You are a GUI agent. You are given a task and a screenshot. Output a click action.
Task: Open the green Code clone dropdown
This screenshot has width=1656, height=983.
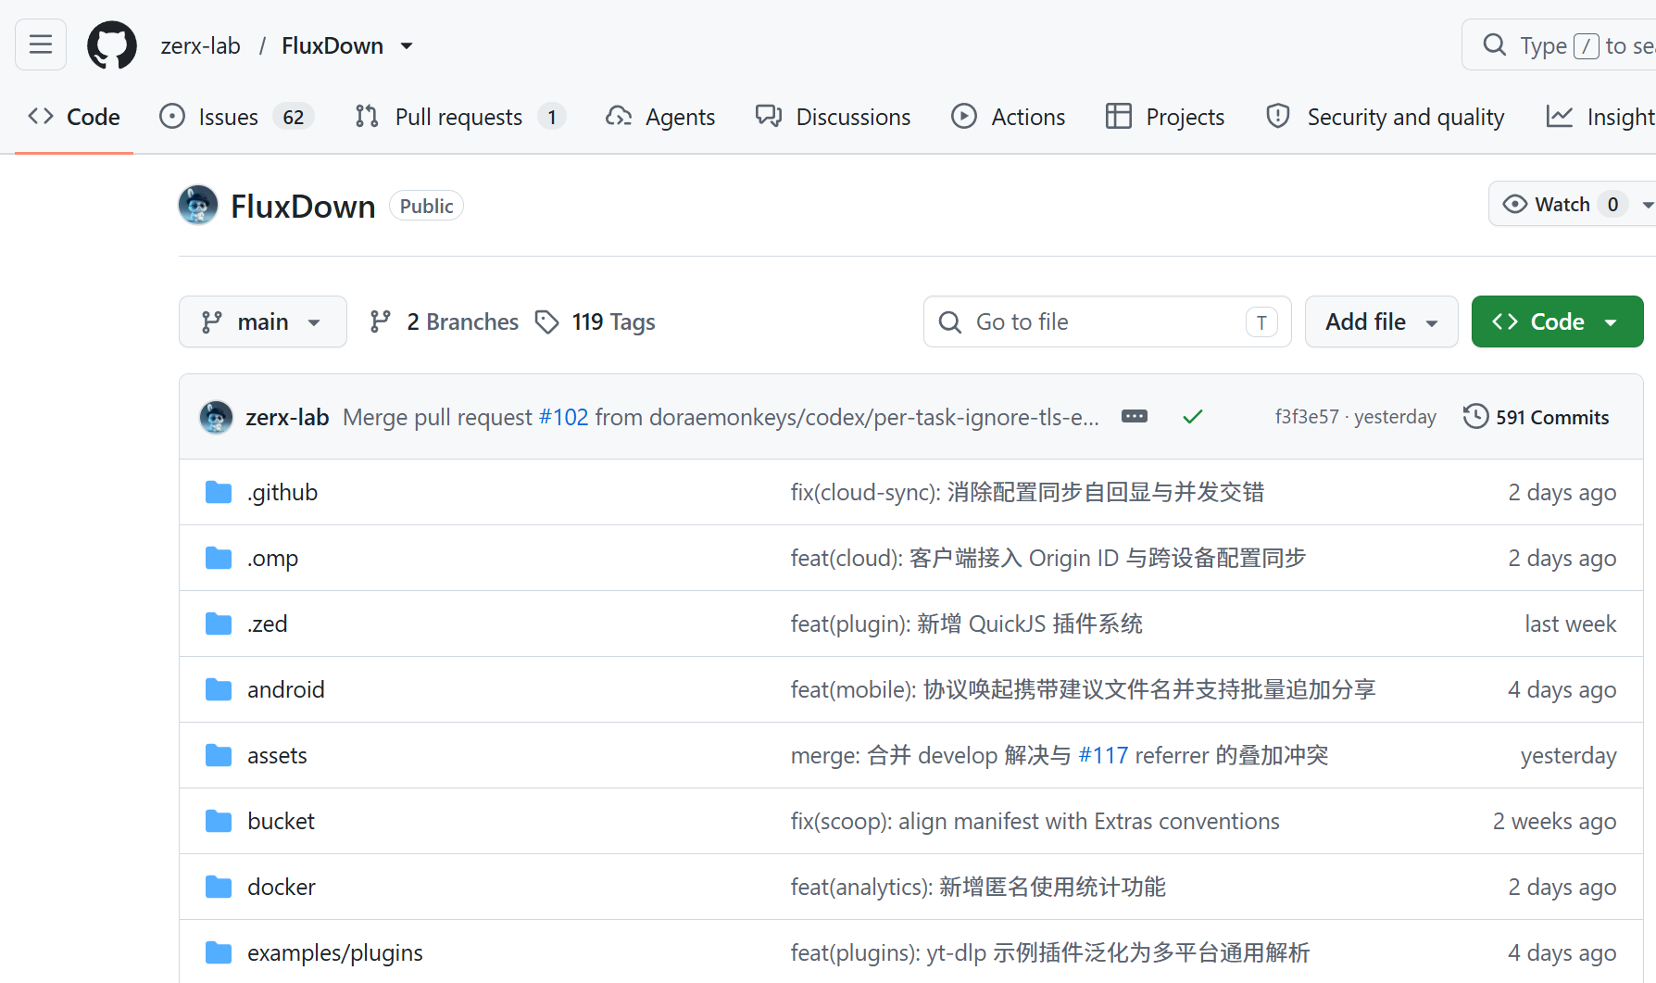tap(1557, 321)
